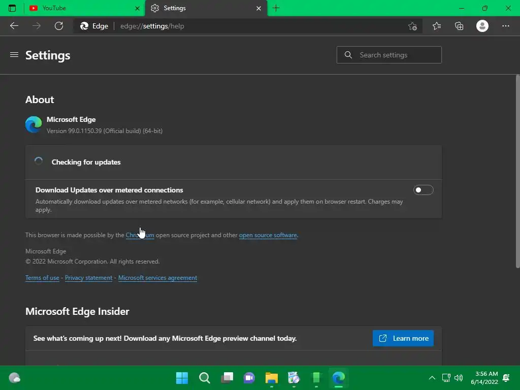Open the Privacy statement link
Image resolution: width=520 pixels, height=390 pixels.
[x=88, y=278]
